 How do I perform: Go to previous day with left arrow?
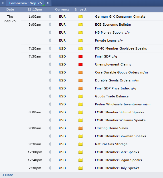point(3,3)
